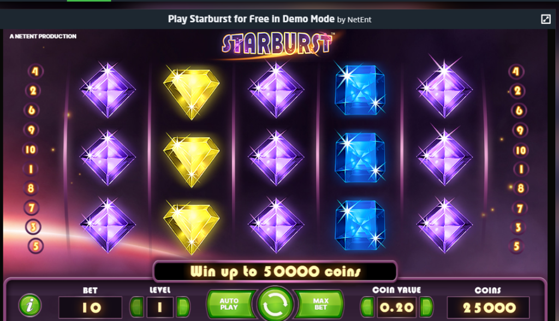Click payline 7 marker on right
Image resolution: width=559 pixels, height=321 pixels.
pos(520,208)
